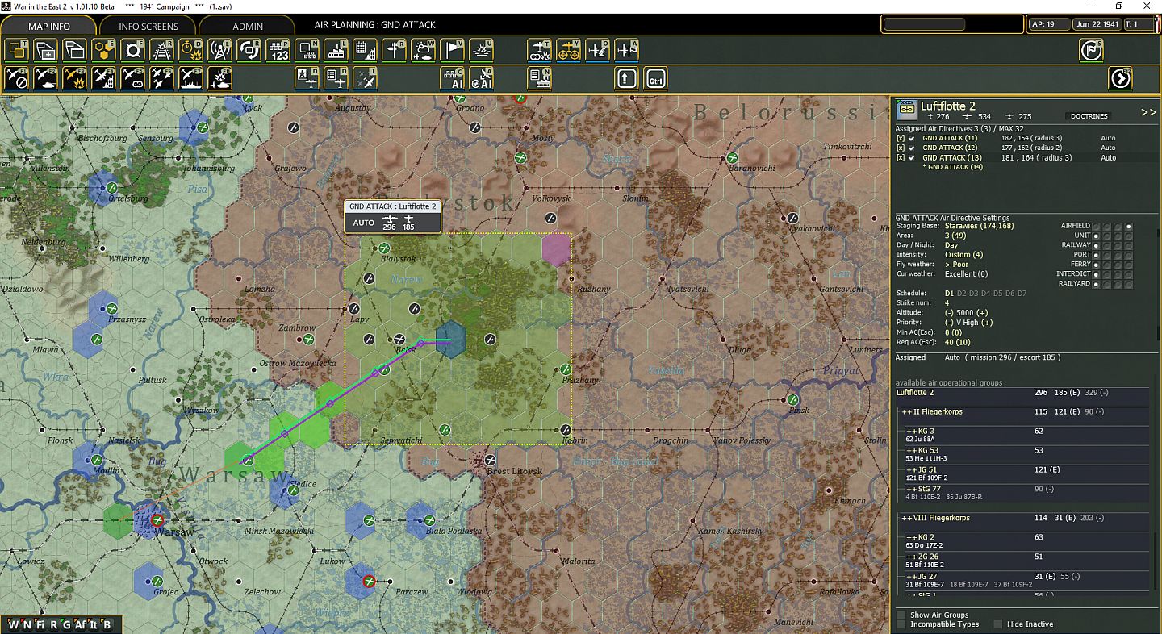Toggle checkmark for GND ATTACK (13) directive
The width and height of the screenshot is (1162, 634).
912,157
